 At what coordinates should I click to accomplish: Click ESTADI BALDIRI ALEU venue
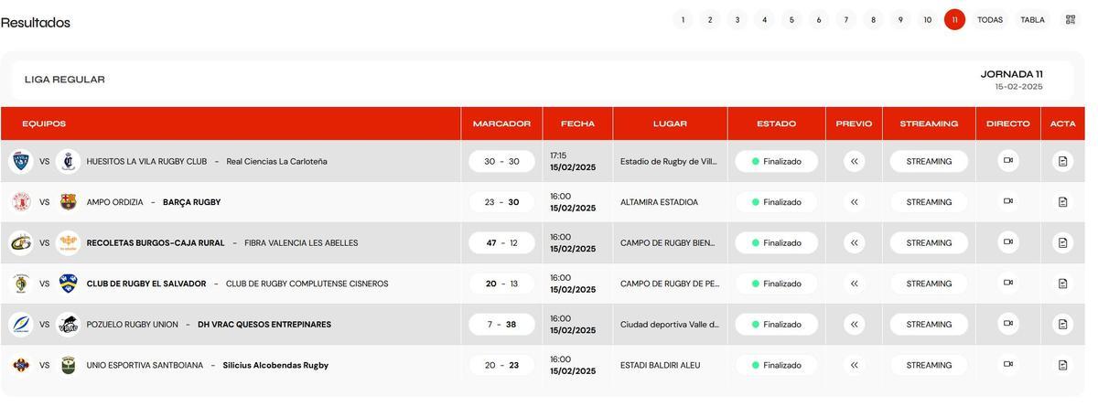pyautogui.click(x=661, y=365)
